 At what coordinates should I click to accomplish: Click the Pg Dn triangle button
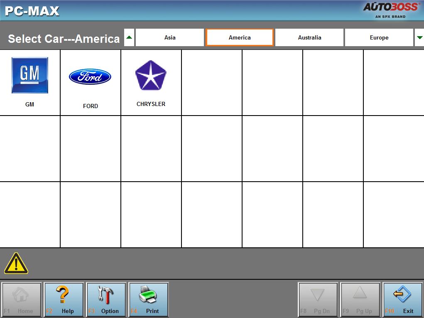(318, 300)
